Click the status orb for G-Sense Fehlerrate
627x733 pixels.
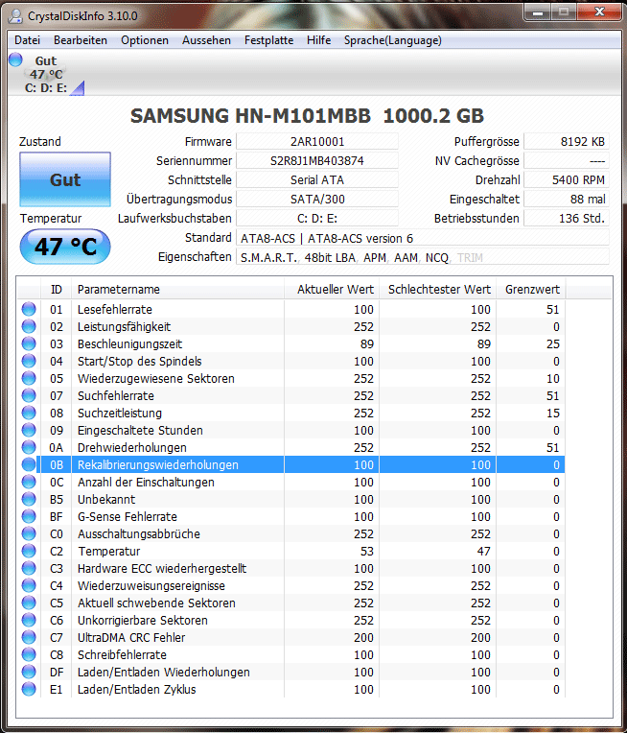pos(29,516)
